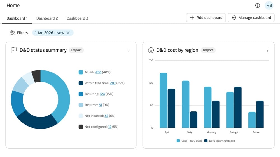Open the At risk 456 link
This screenshot has width=280, height=157.
point(98,72)
